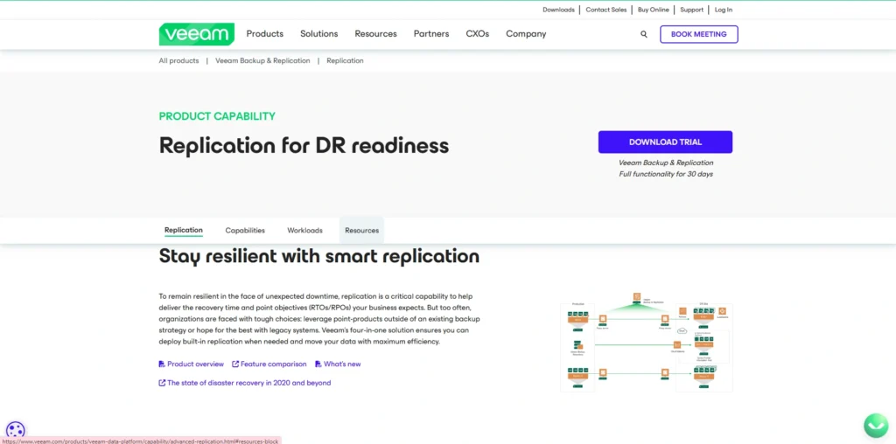Click the Product overview document icon
Image resolution: width=896 pixels, height=444 pixels.
[x=162, y=364]
